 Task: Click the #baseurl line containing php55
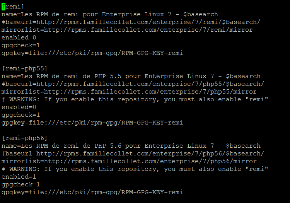tap(133, 84)
